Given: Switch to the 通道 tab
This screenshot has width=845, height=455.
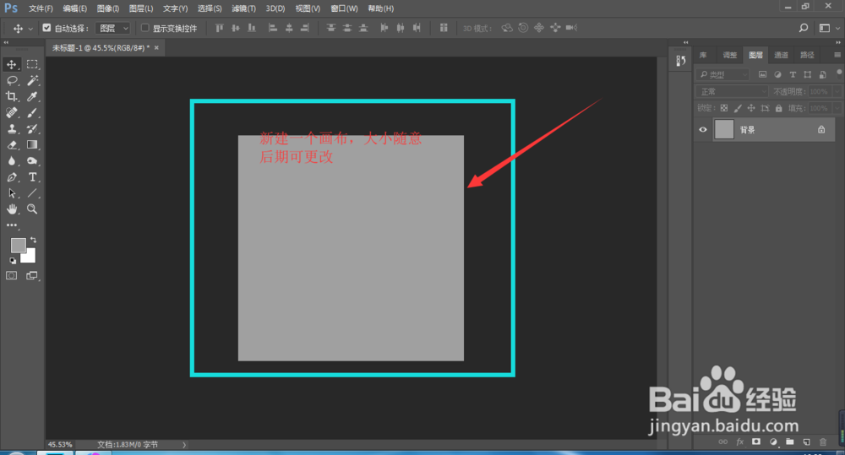Looking at the screenshot, I should coord(781,55).
